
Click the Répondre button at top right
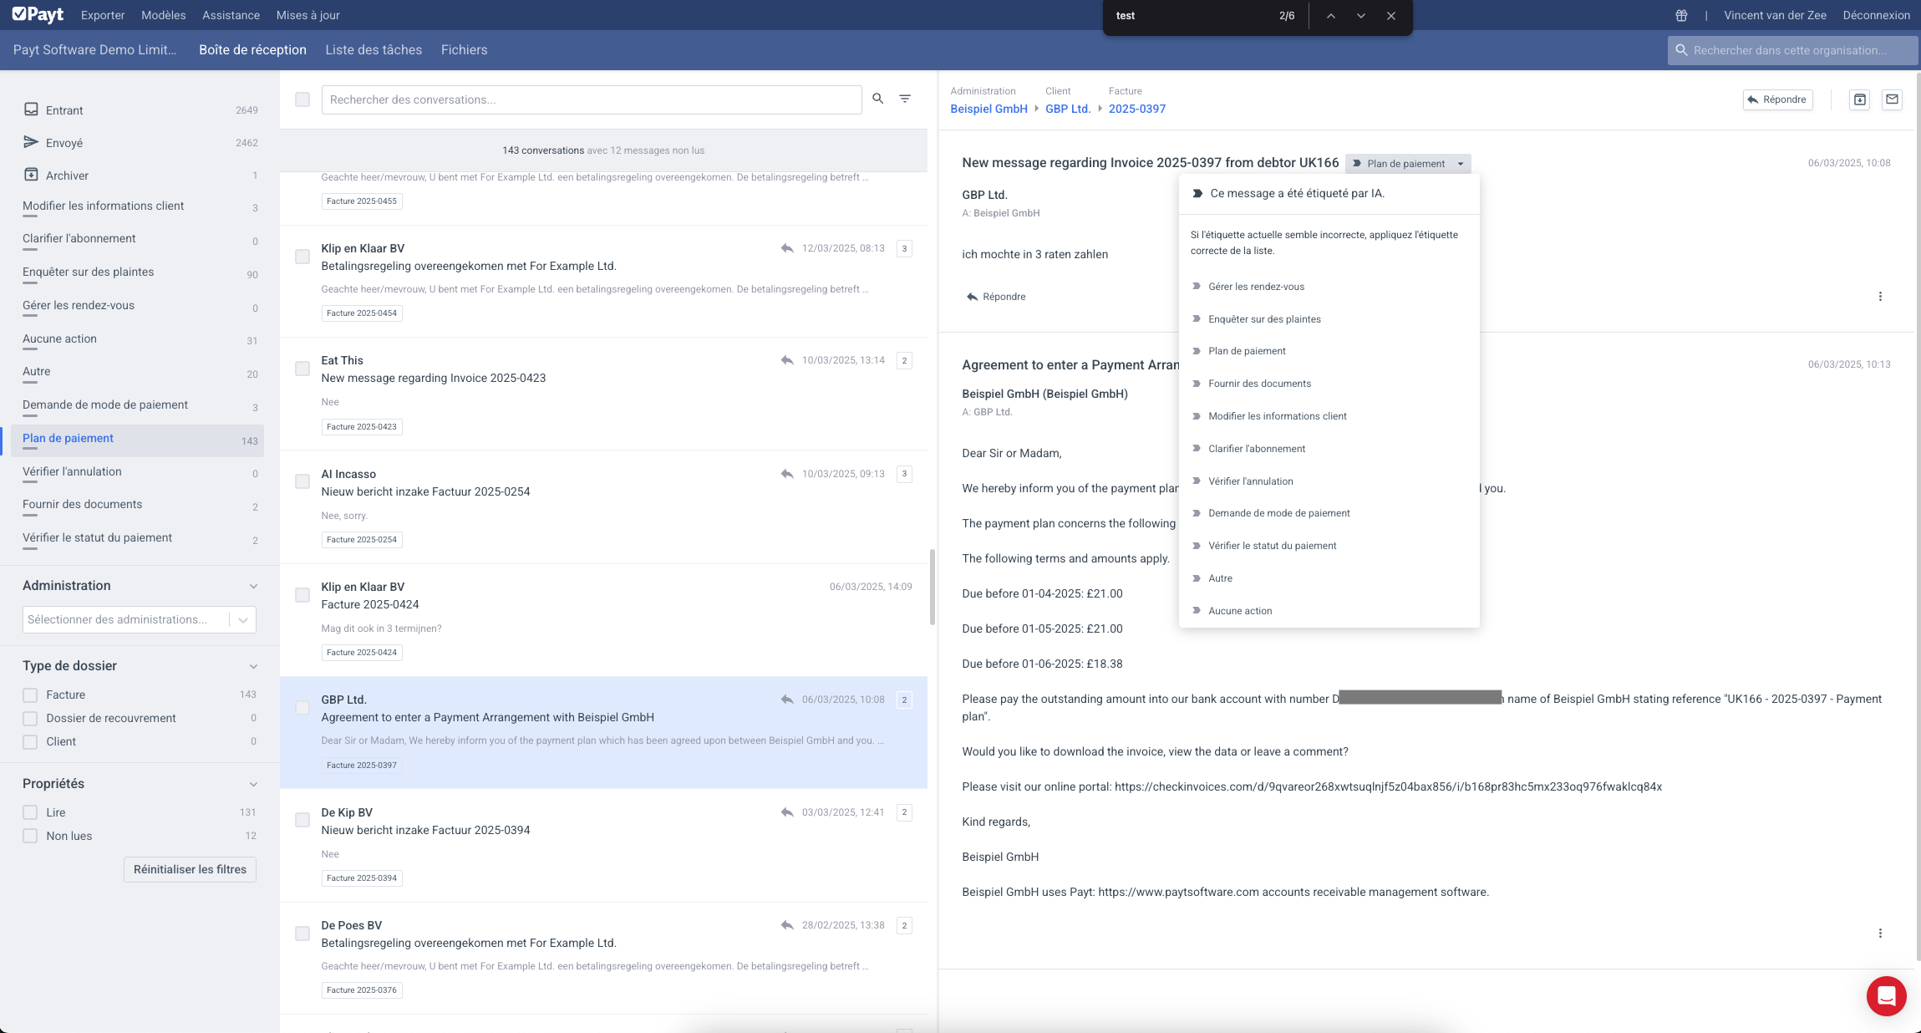1777,99
